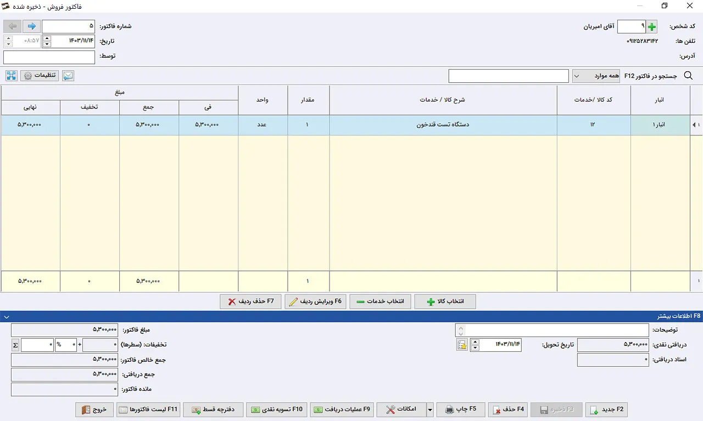Screen dimensions: 703x421
Task: Focus the invoice search text box
Action: point(509,76)
